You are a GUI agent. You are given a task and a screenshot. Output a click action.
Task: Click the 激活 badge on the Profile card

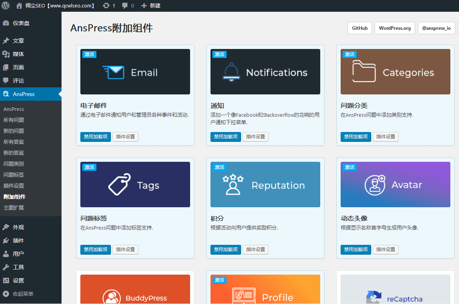[220, 280]
